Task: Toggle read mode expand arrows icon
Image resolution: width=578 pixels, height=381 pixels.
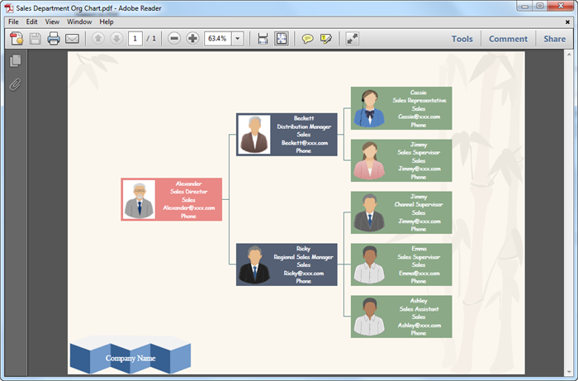Action: [x=353, y=38]
